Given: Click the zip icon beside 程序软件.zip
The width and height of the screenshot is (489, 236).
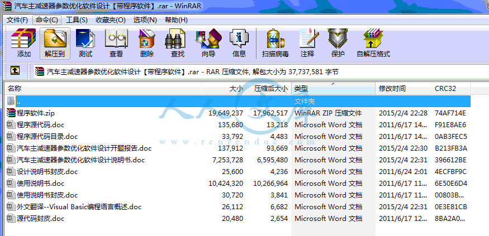Looking at the screenshot, I should click(11, 113).
